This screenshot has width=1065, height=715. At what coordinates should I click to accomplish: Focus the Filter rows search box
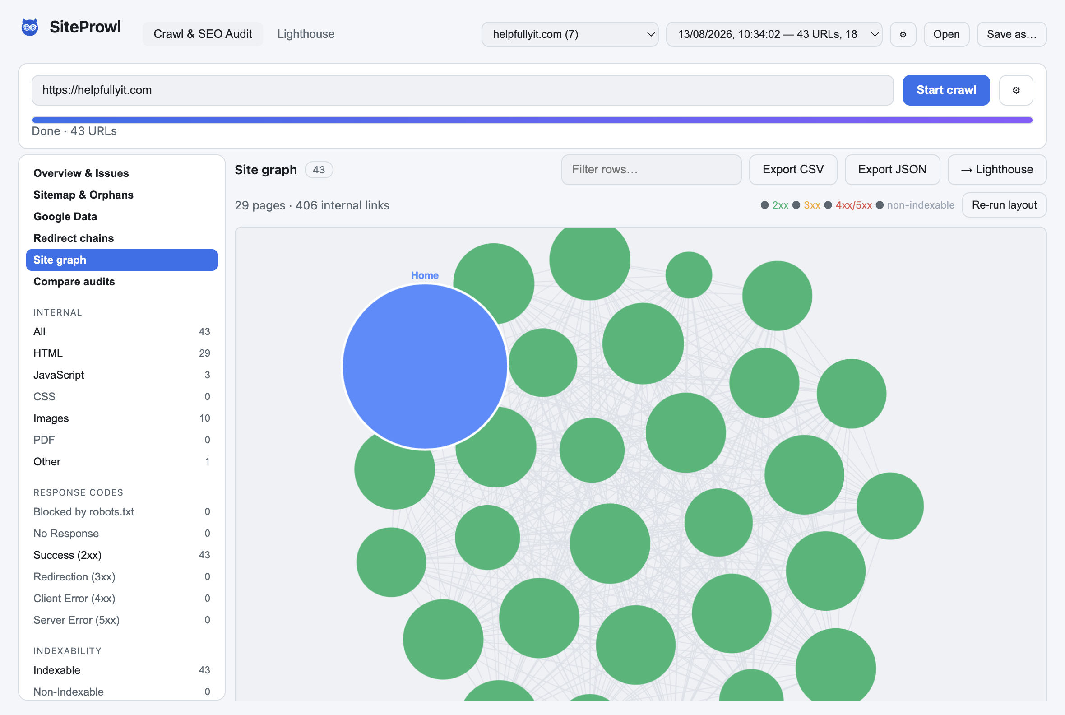click(652, 170)
